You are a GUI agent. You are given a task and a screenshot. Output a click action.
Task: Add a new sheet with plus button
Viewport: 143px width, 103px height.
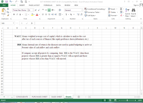click(x=79, y=97)
